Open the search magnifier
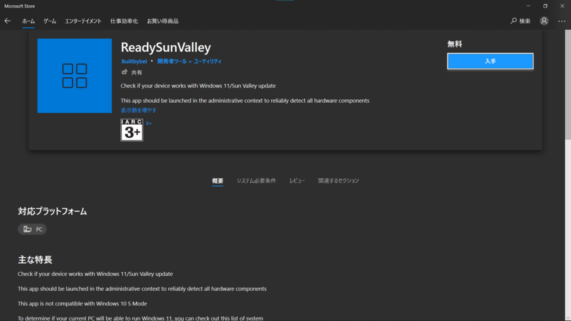Image resolution: width=571 pixels, height=321 pixels. (513, 21)
